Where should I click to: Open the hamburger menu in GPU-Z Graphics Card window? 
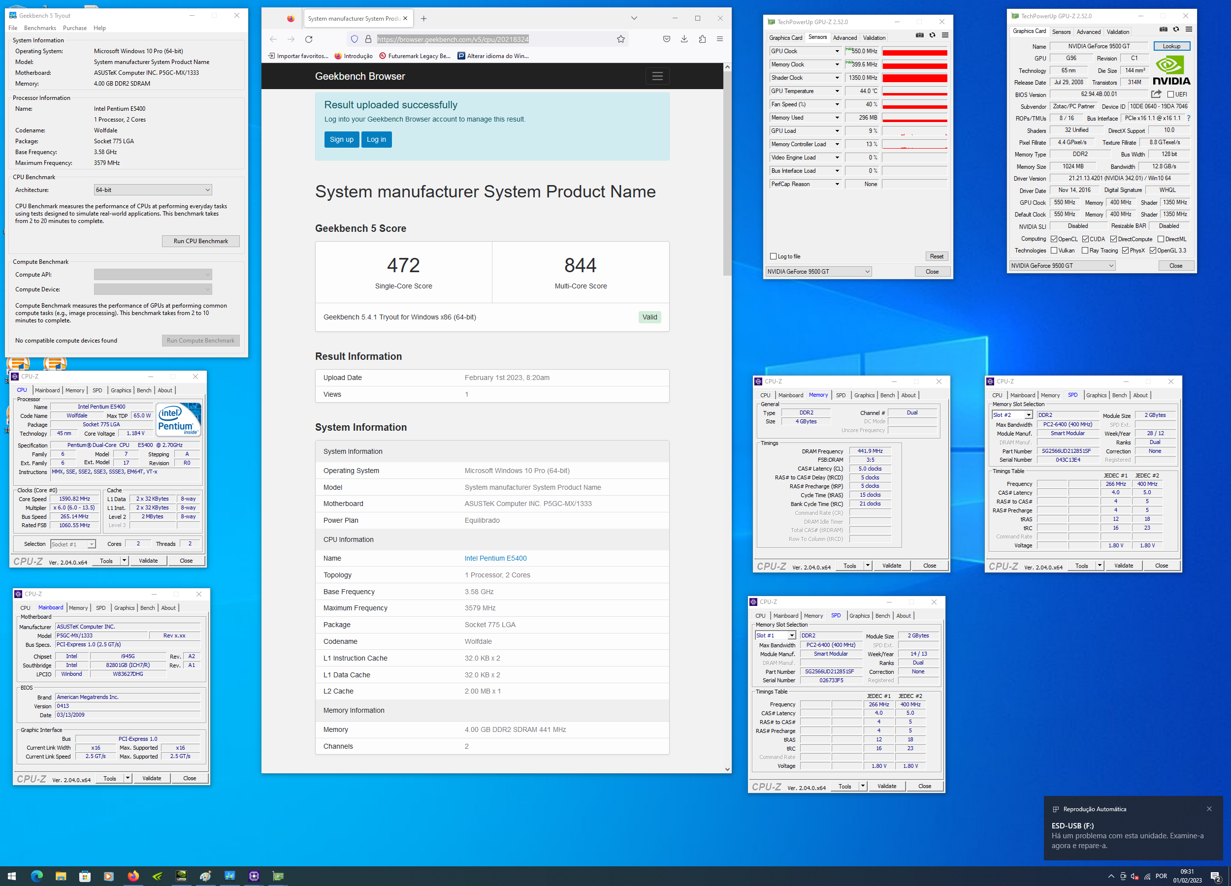[1189, 30]
